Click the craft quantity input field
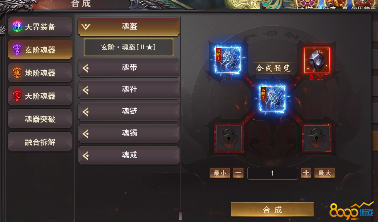The height and width of the screenshot is (222, 378). 272,173
